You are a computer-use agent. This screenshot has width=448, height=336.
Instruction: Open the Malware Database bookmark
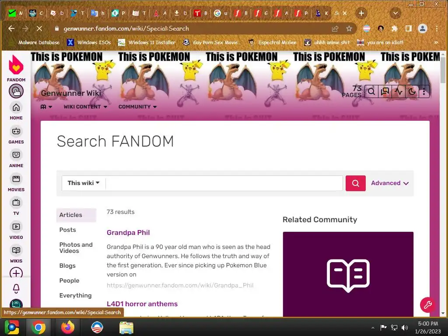pyautogui.click(x=34, y=42)
